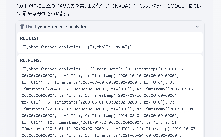
Task: Click the '2012-11-08' timestamp in the response
Action: pyautogui.click(x=181, y=109)
